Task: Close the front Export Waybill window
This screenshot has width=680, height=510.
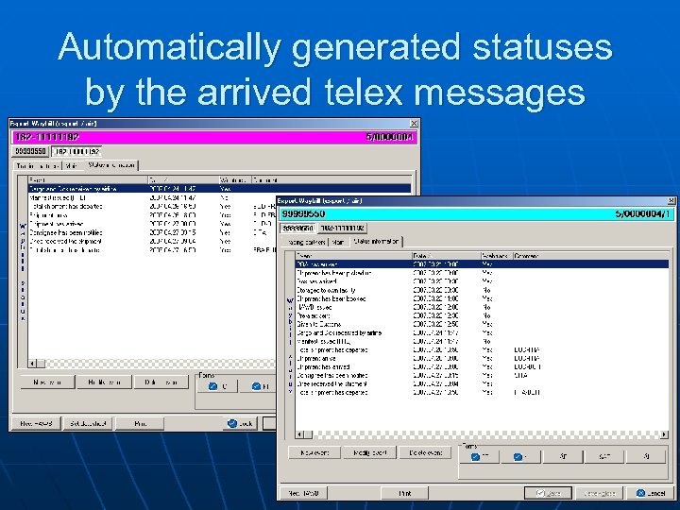Action: 671,201
